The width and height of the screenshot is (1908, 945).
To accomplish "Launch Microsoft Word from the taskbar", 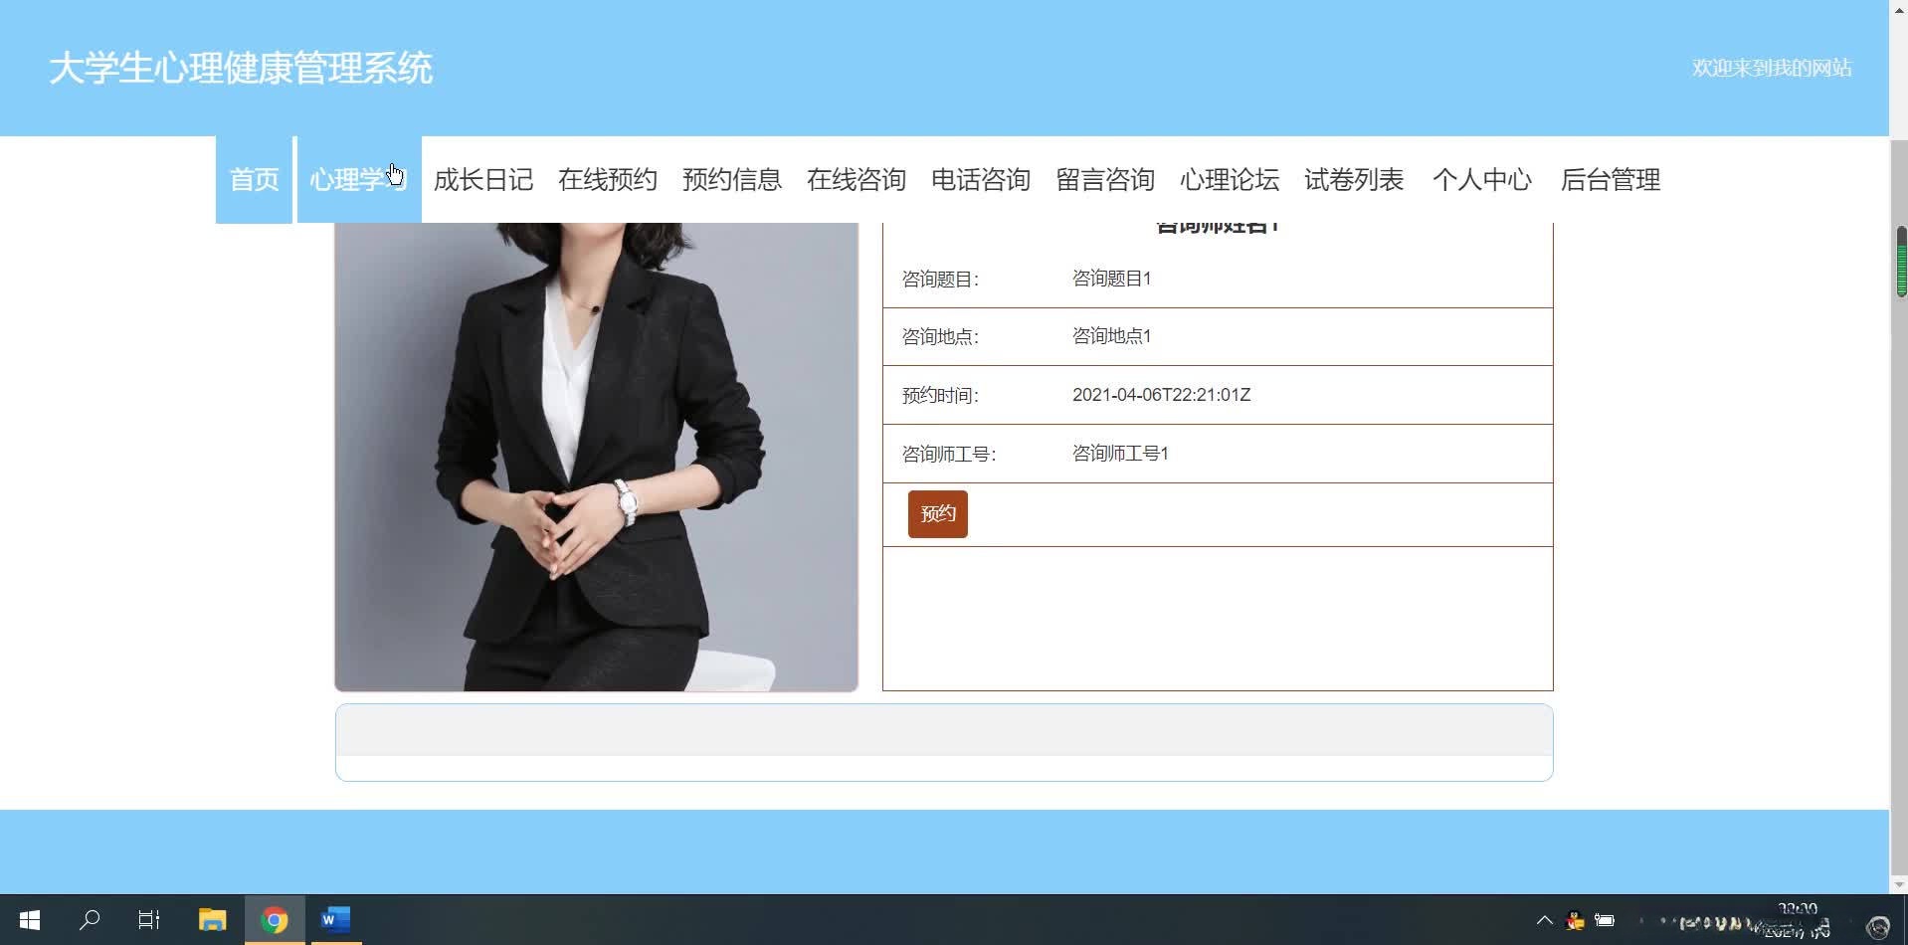I will click(334, 919).
